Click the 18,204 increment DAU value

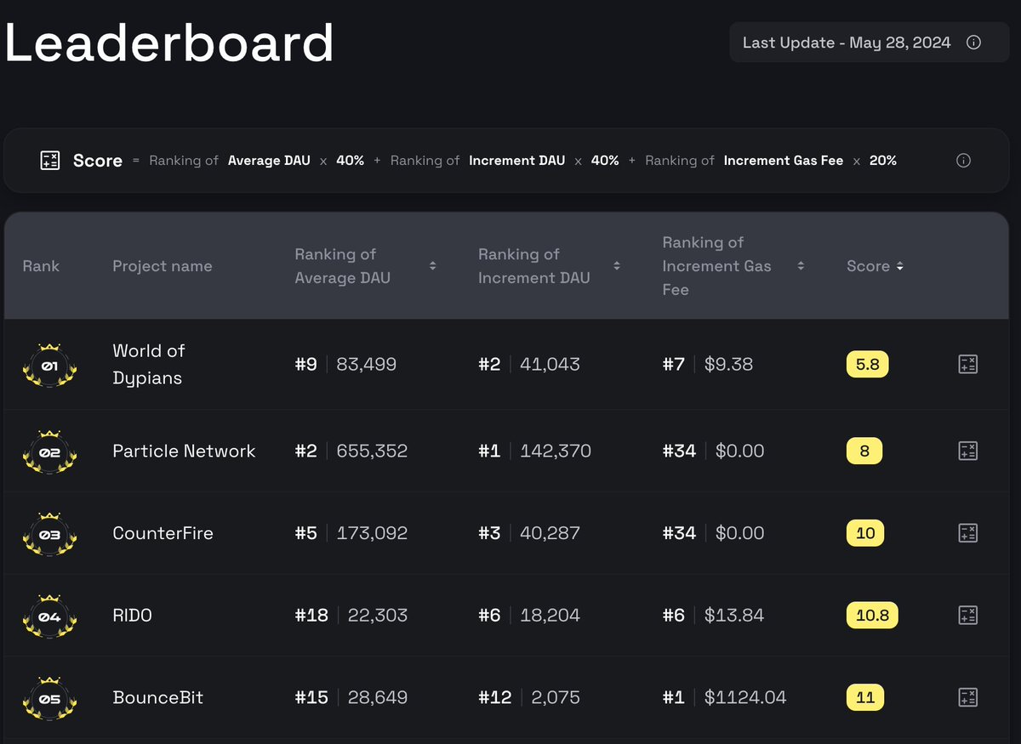tap(550, 615)
